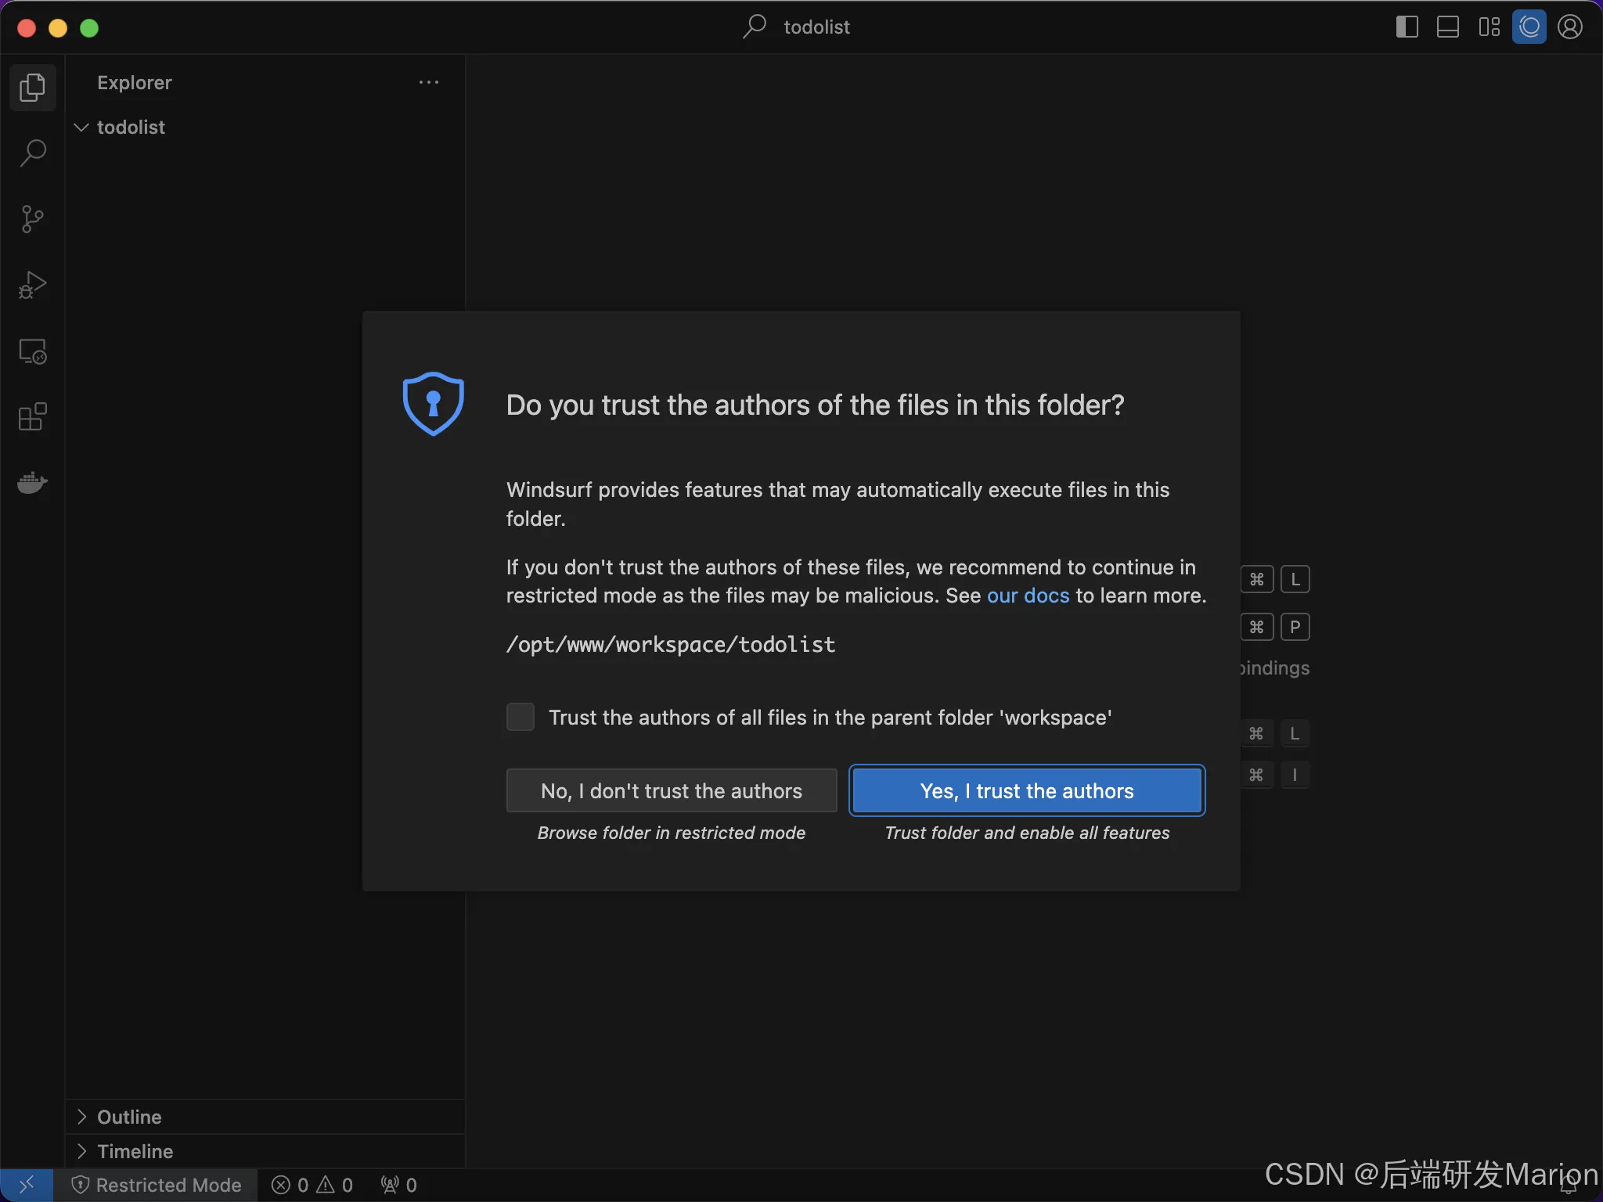The height and width of the screenshot is (1202, 1603).
Task: Click the ports forwarded indicator showing 0
Action: (399, 1185)
